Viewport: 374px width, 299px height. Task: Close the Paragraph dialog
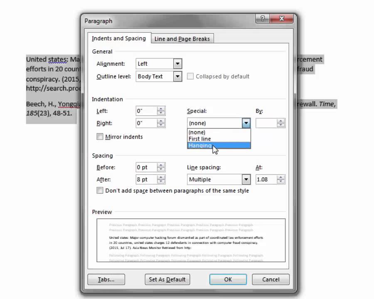pos(281,18)
